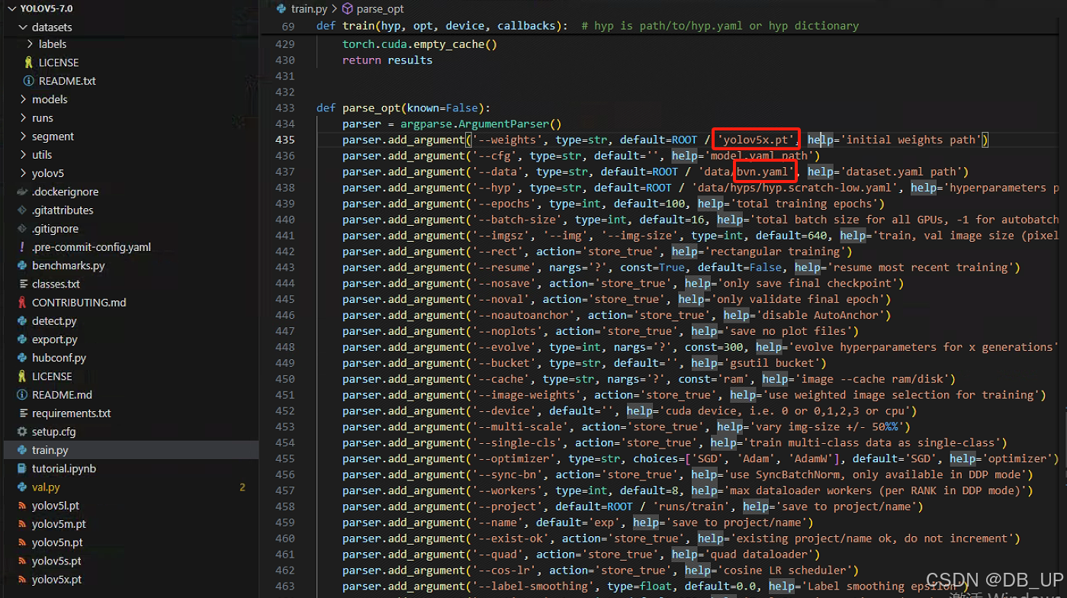Open tutorial.ipynb notebook file
1067x598 pixels.
(x=64, y=468)
